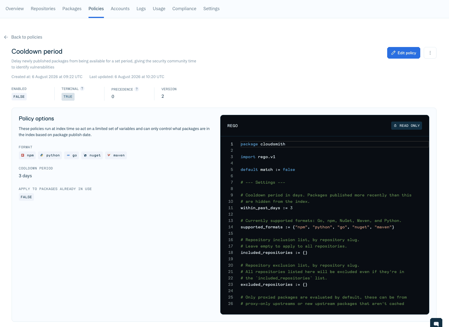449x327 pixels.
Task: Open the Usage tab
Action: pos(159,9)
